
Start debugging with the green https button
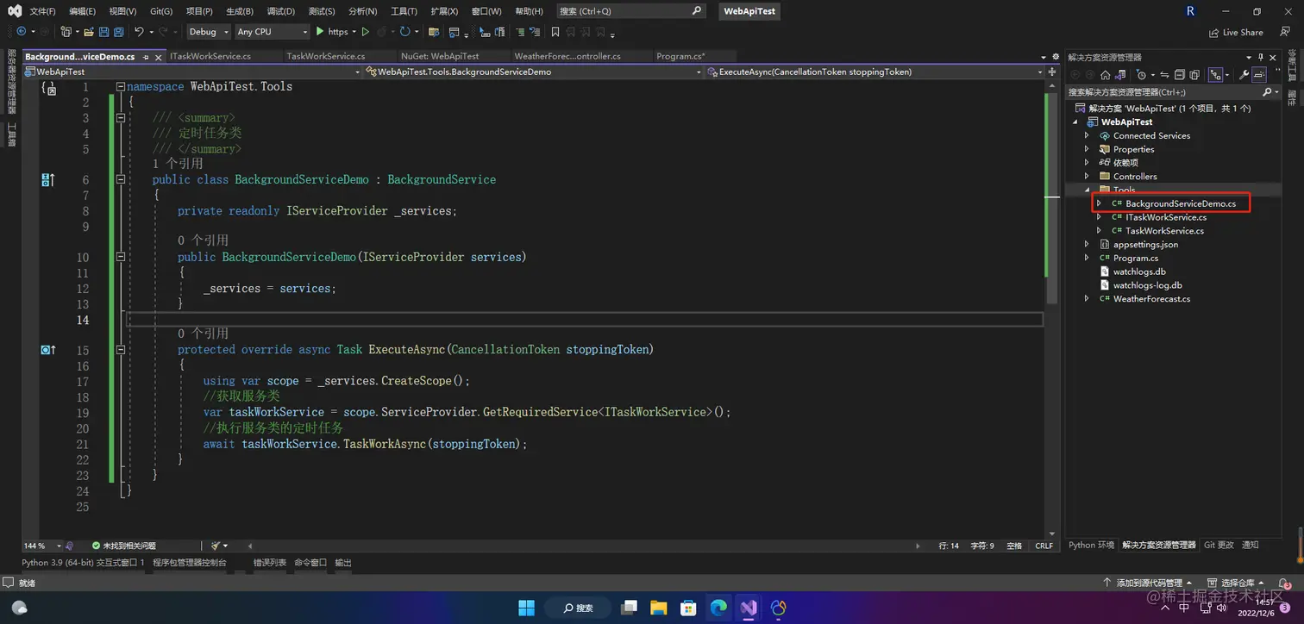[332, 32]
